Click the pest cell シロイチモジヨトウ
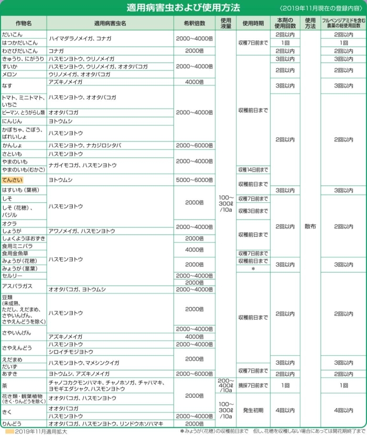The width and height of the screenshot is (367, 435). [110, 352]
